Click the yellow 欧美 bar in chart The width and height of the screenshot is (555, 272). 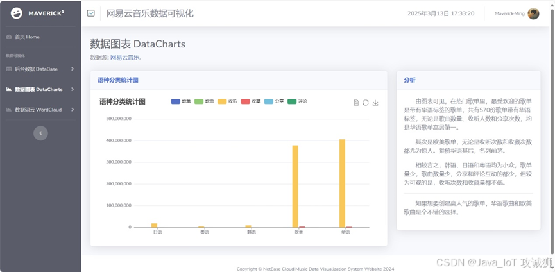pyautogui.click(x=295, y=187)
